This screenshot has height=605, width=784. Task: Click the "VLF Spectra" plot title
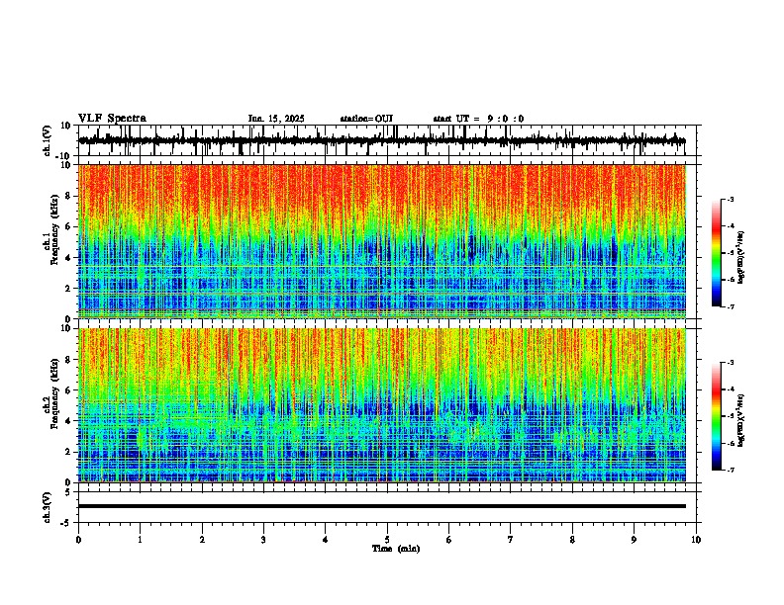pyautogui.click(x=112, y=119)
